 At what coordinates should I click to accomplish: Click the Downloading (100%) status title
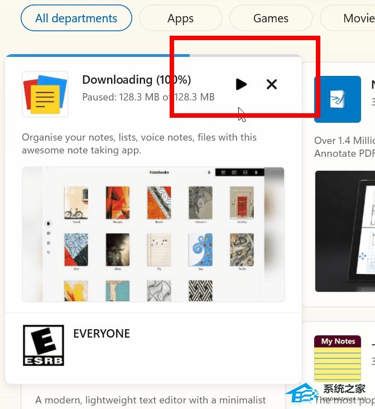click(137, 80)
